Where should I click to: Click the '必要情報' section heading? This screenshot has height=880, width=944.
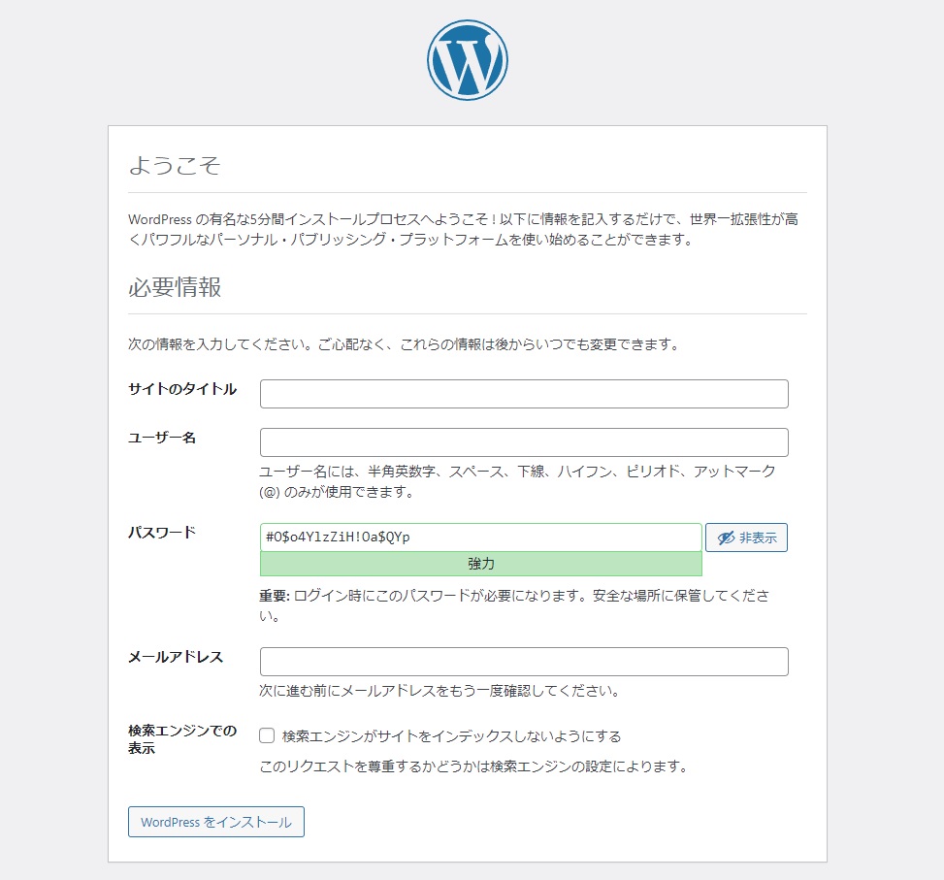[175, 287]
